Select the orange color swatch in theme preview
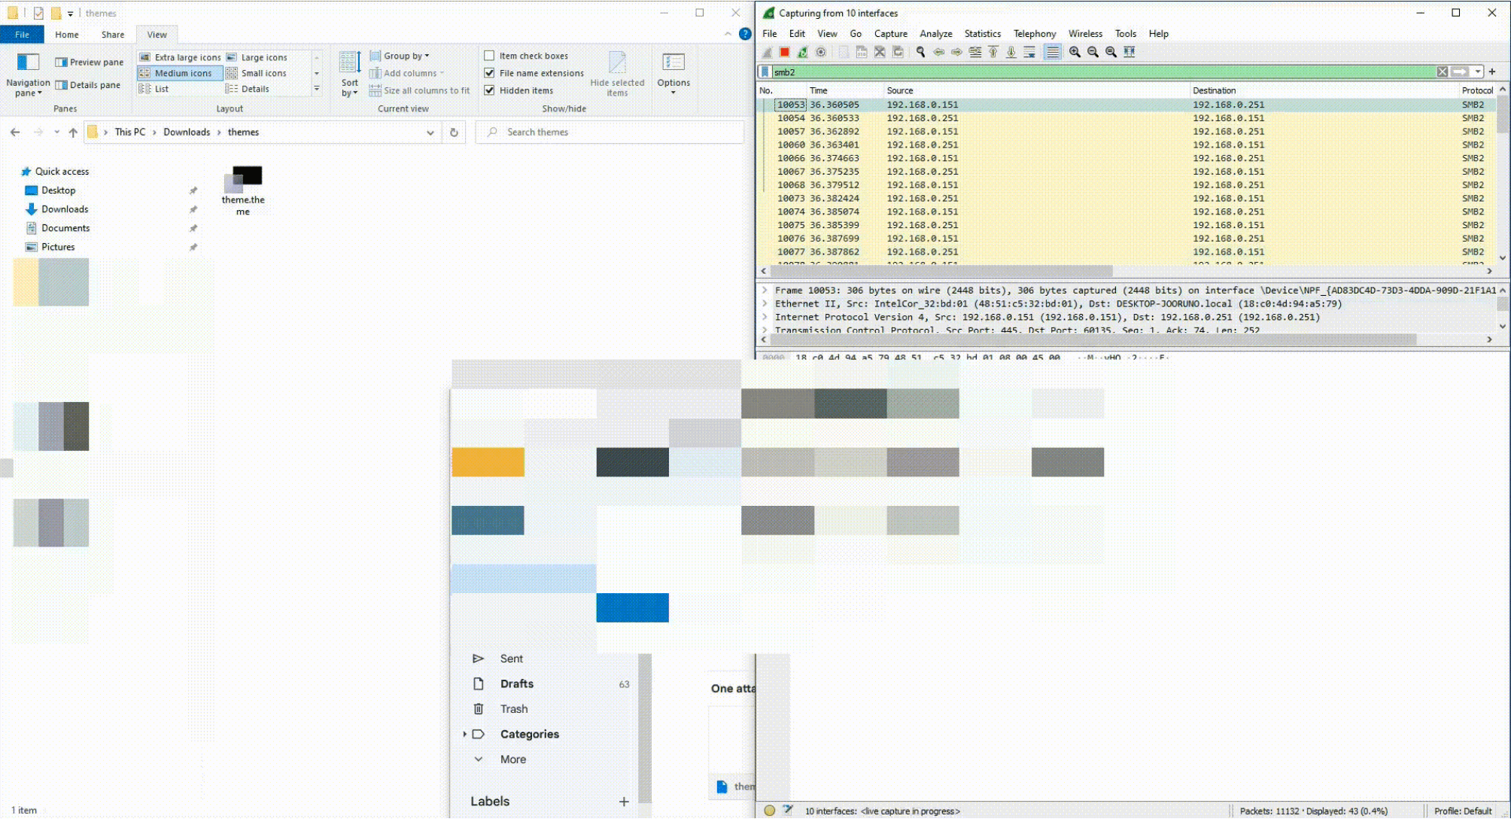The height and width of the screenshot is (819, 1511). 487,461
